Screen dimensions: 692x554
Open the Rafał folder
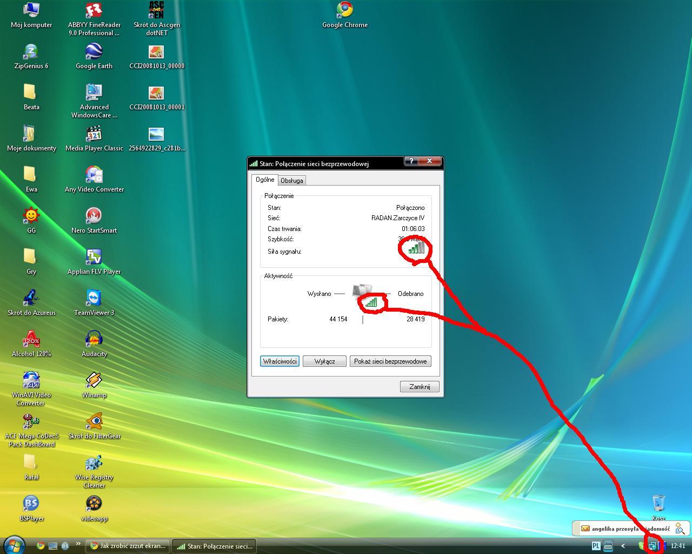coord(31,467)
